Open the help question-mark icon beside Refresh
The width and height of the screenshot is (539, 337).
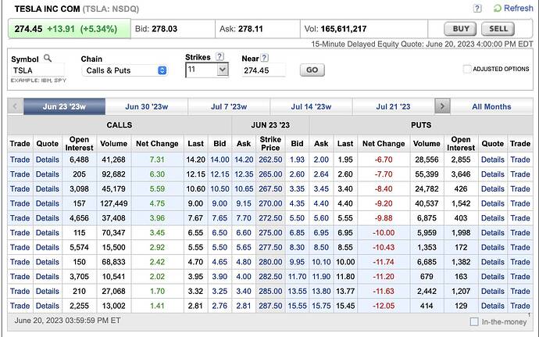pos(477,8)
